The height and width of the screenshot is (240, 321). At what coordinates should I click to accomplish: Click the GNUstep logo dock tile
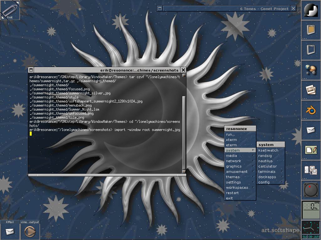(311, 10)
